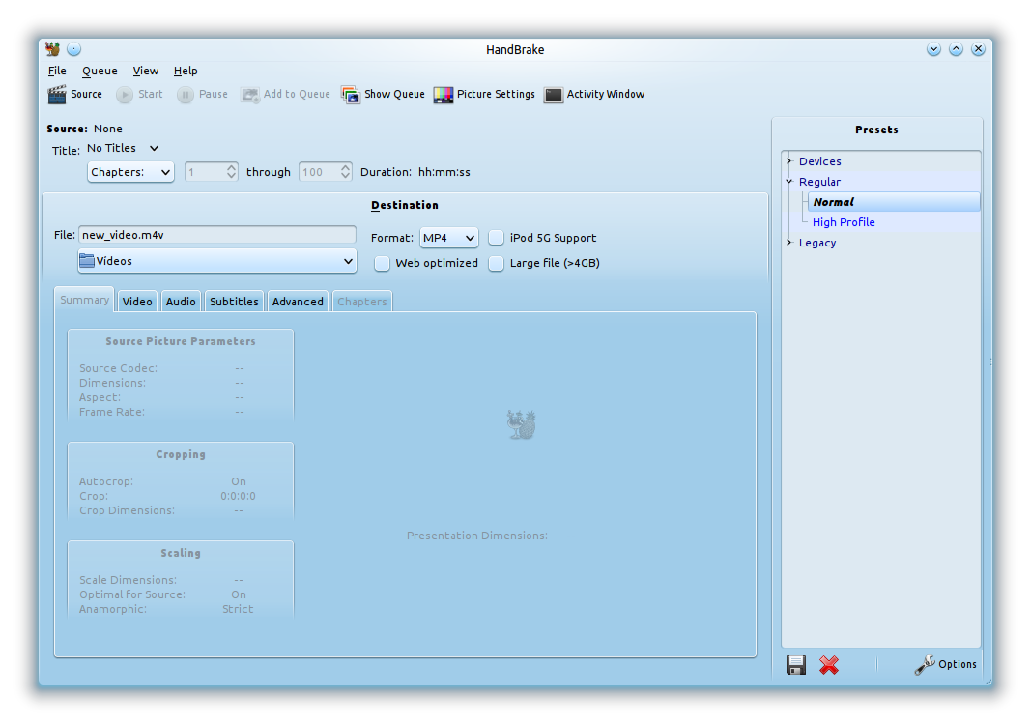The width and height of the screenshot is (1031, 724).
Task: Select the Normal preset
Action: tap(894, 202)
